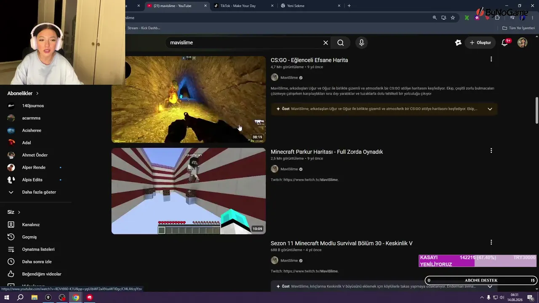Image resolution: width=539 pixels, height=303 pixels.
Task: Open the video title CS:GO - Eğlenceli Efsane Harita
Action: pyautogui.click(x=309, y=60)
